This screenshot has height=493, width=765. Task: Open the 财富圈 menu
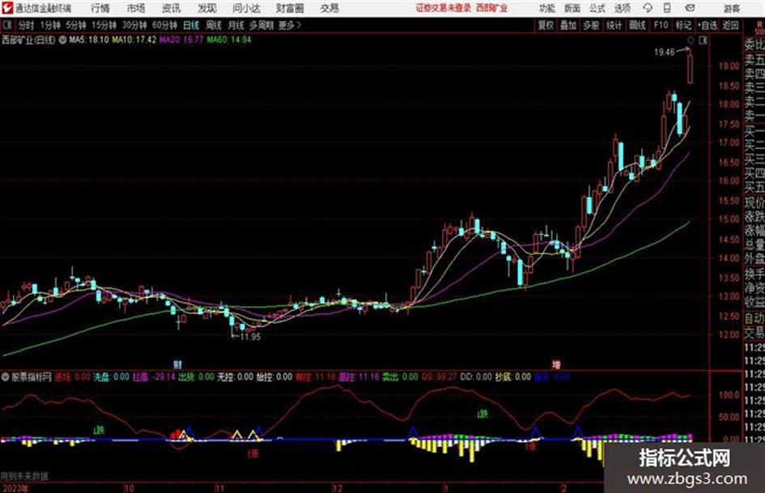tap(291, 8)
